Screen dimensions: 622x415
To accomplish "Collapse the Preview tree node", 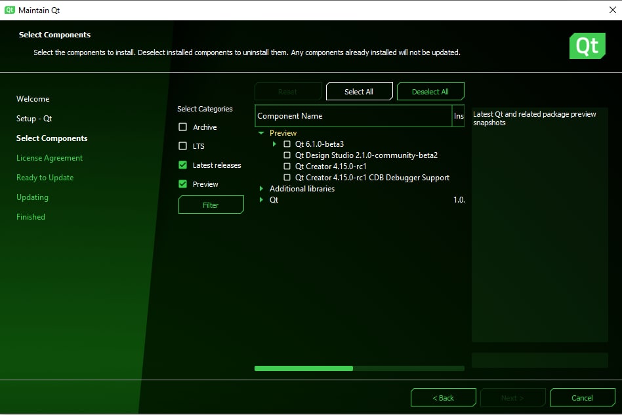I will click(x=261, y=133).
